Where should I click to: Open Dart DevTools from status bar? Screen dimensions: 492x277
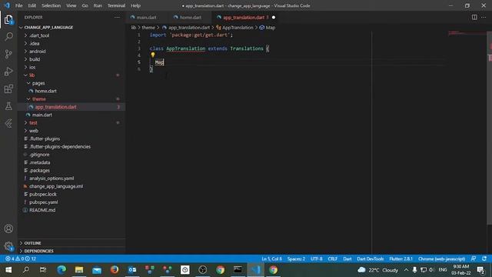[x=371, y=259]
